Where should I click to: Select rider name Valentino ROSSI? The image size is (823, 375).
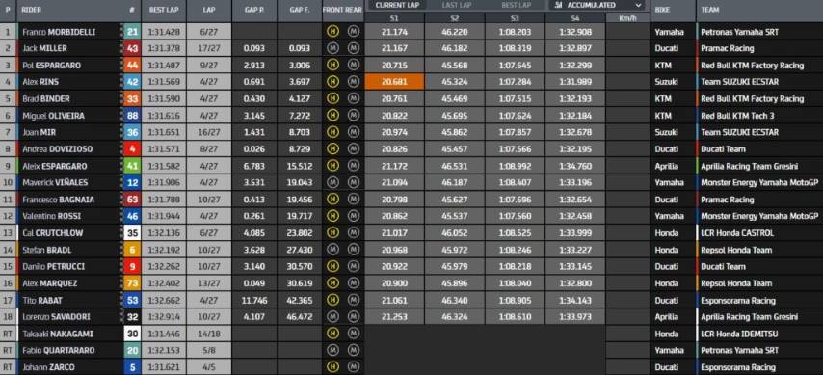(x=51, y=216)
